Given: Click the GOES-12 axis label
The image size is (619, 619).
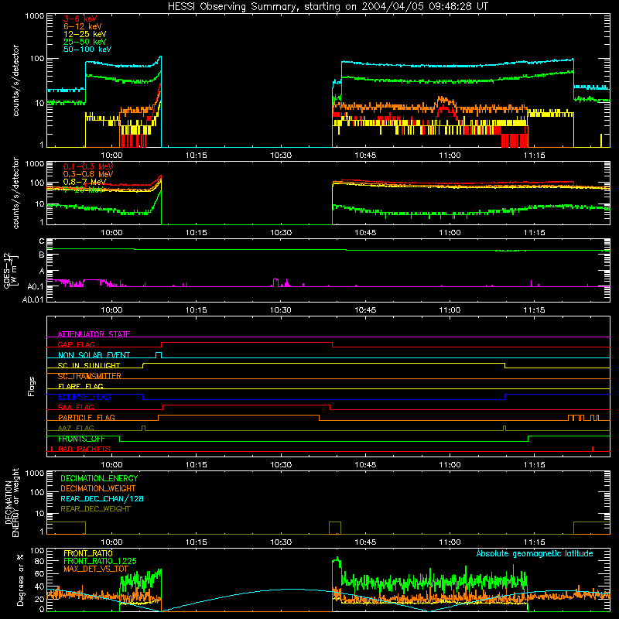Looking at the screenshot, I should click(x=10, y=271).
